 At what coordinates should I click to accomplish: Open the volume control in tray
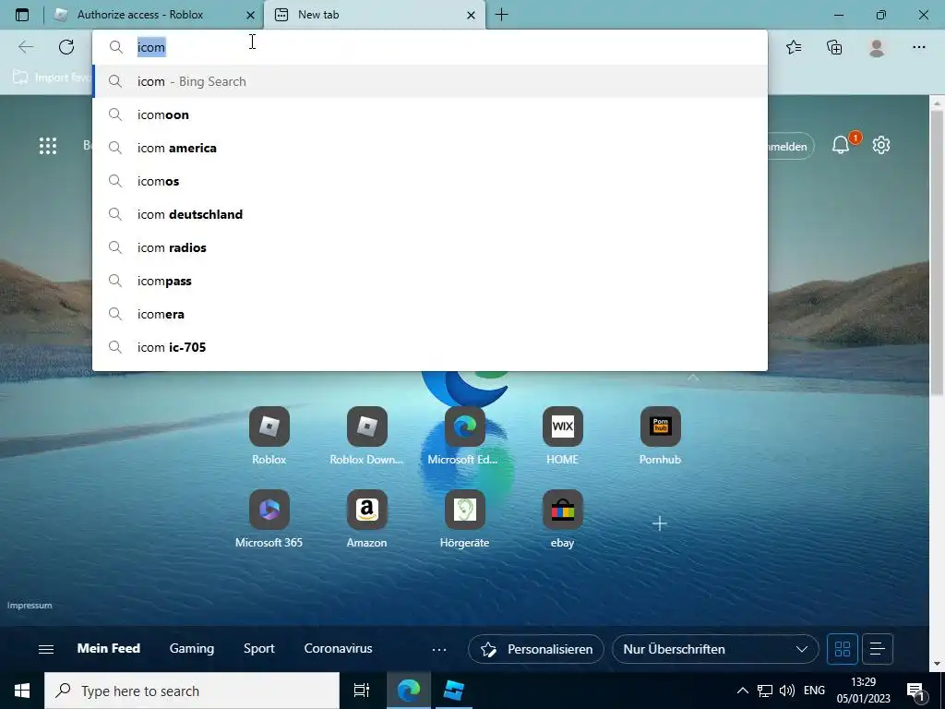pos(786,691)
